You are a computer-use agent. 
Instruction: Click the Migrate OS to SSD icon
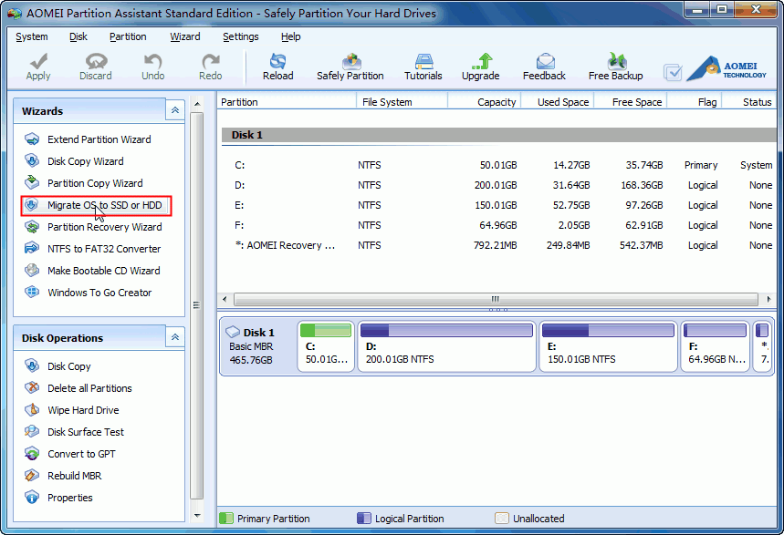point(32,205)
